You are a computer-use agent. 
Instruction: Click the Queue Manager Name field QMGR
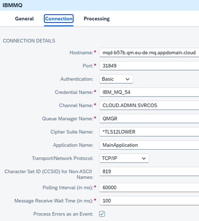click(149, 119)
